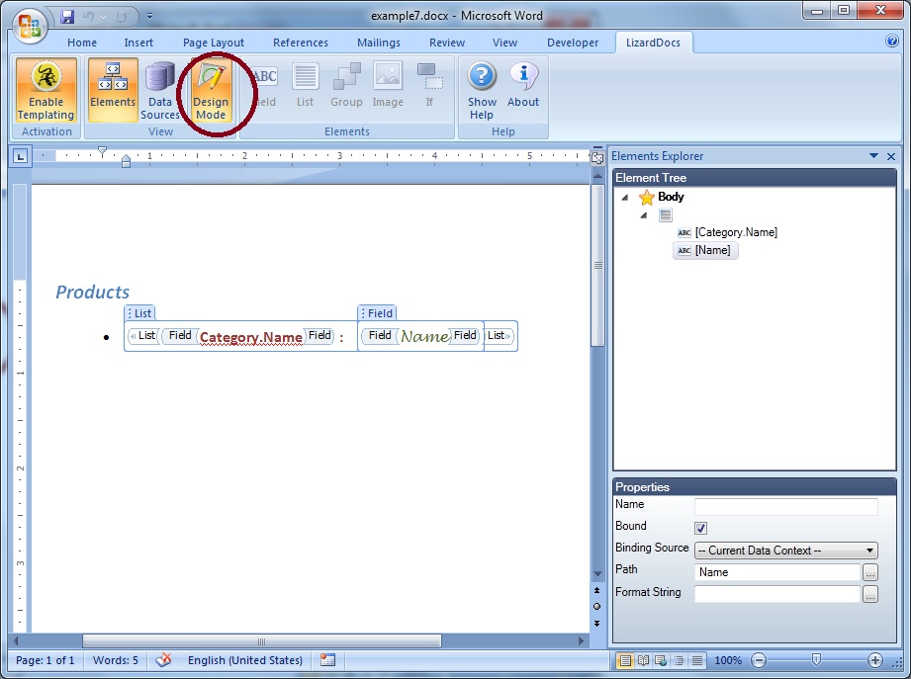This screenshot has height=679, width=911.
Task: Switch to Print Layout view
Action: click(x=624, y=660)
